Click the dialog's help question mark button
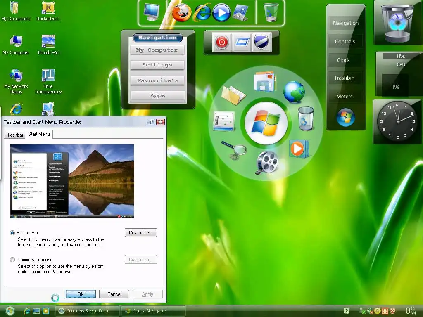The width and height of the screenshot is (423, 317). coord(151,122)
